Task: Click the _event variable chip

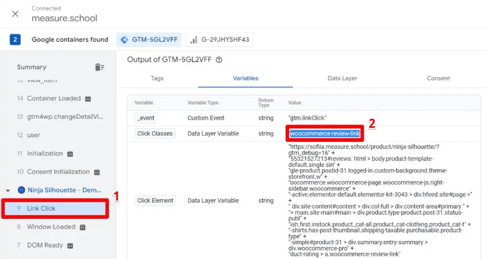Action: 146,118
